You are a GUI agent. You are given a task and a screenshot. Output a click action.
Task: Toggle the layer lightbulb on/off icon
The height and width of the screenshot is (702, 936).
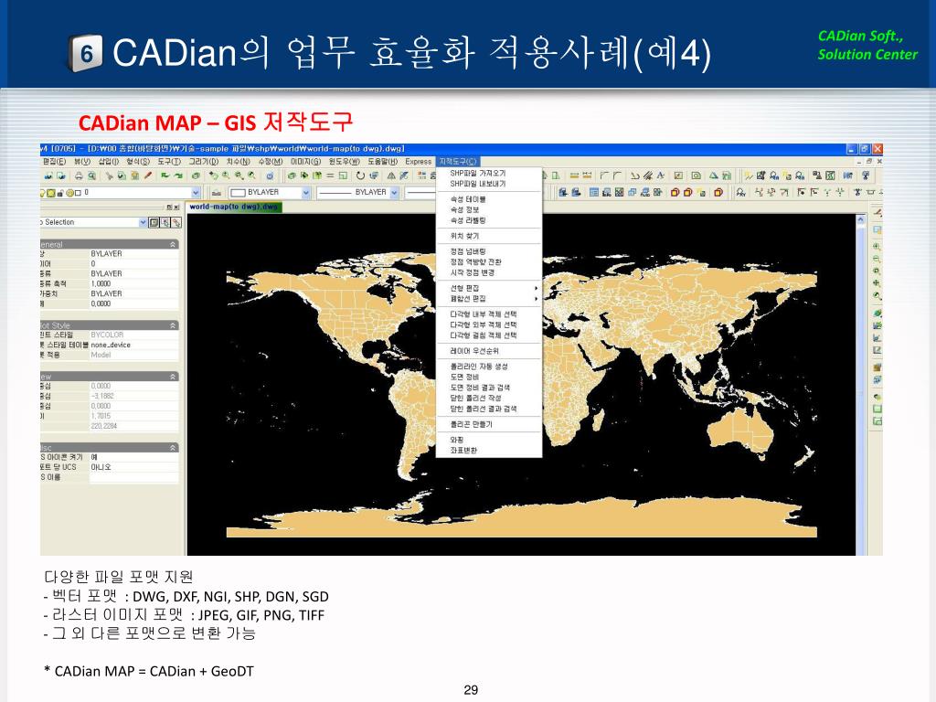(42, 193)
